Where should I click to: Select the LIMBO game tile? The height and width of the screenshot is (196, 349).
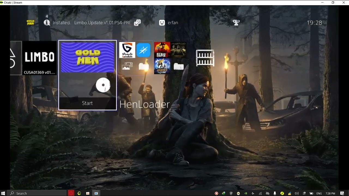point(40,58)
